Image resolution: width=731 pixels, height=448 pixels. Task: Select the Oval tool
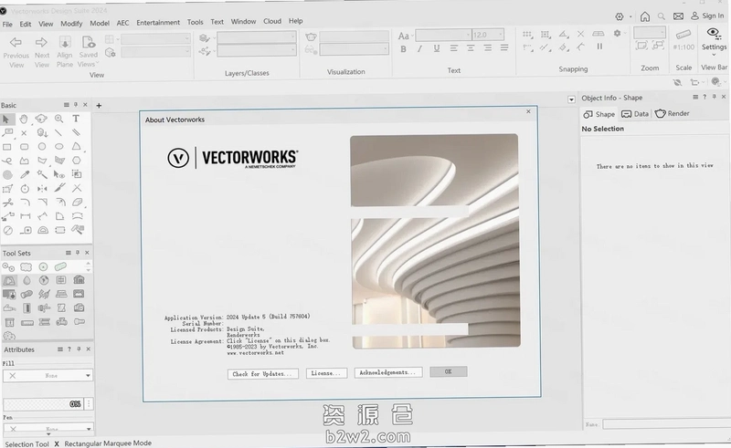tap(59, 147)
